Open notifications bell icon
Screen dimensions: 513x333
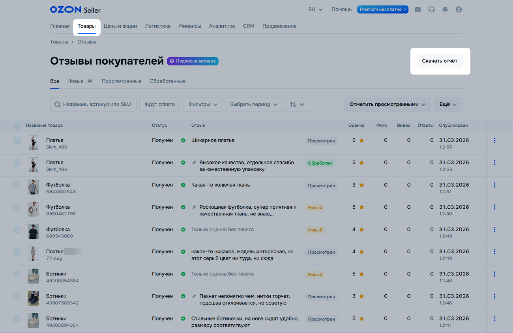click(x=445, y=9)
